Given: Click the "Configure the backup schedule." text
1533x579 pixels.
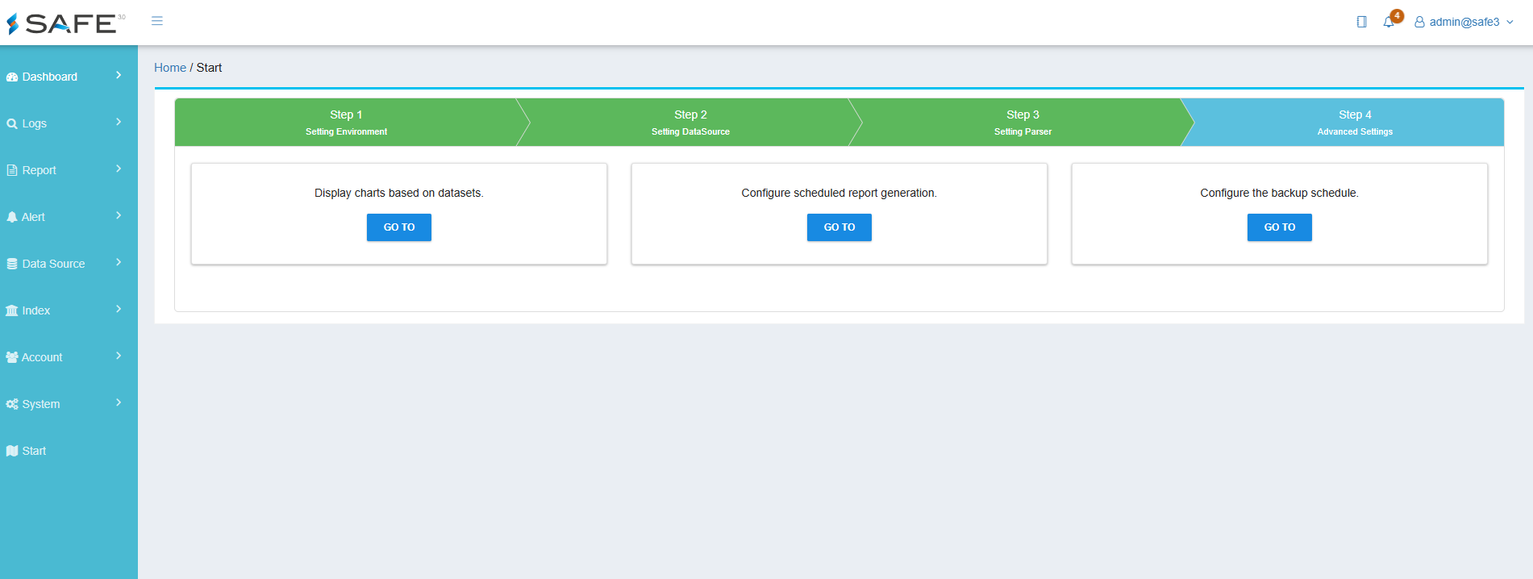Looking at the screenshot, I should click(x=1280, y=194).
